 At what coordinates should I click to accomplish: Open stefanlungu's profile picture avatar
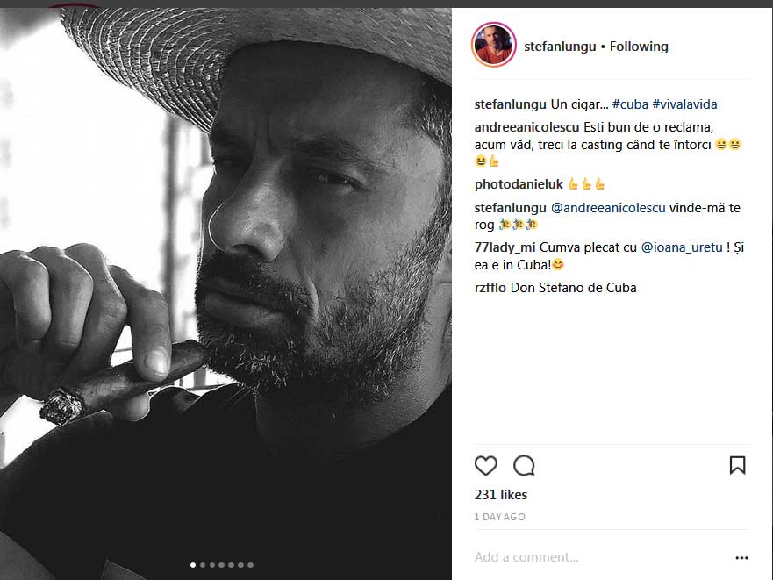(493, 46)
